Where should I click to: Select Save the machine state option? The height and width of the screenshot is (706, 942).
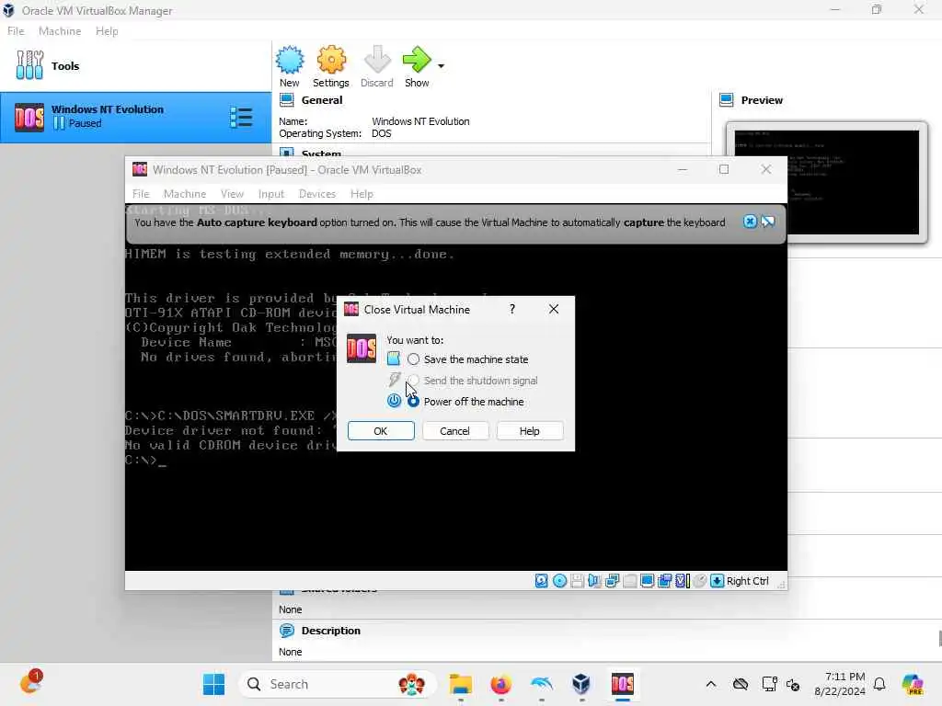point(413,359)
